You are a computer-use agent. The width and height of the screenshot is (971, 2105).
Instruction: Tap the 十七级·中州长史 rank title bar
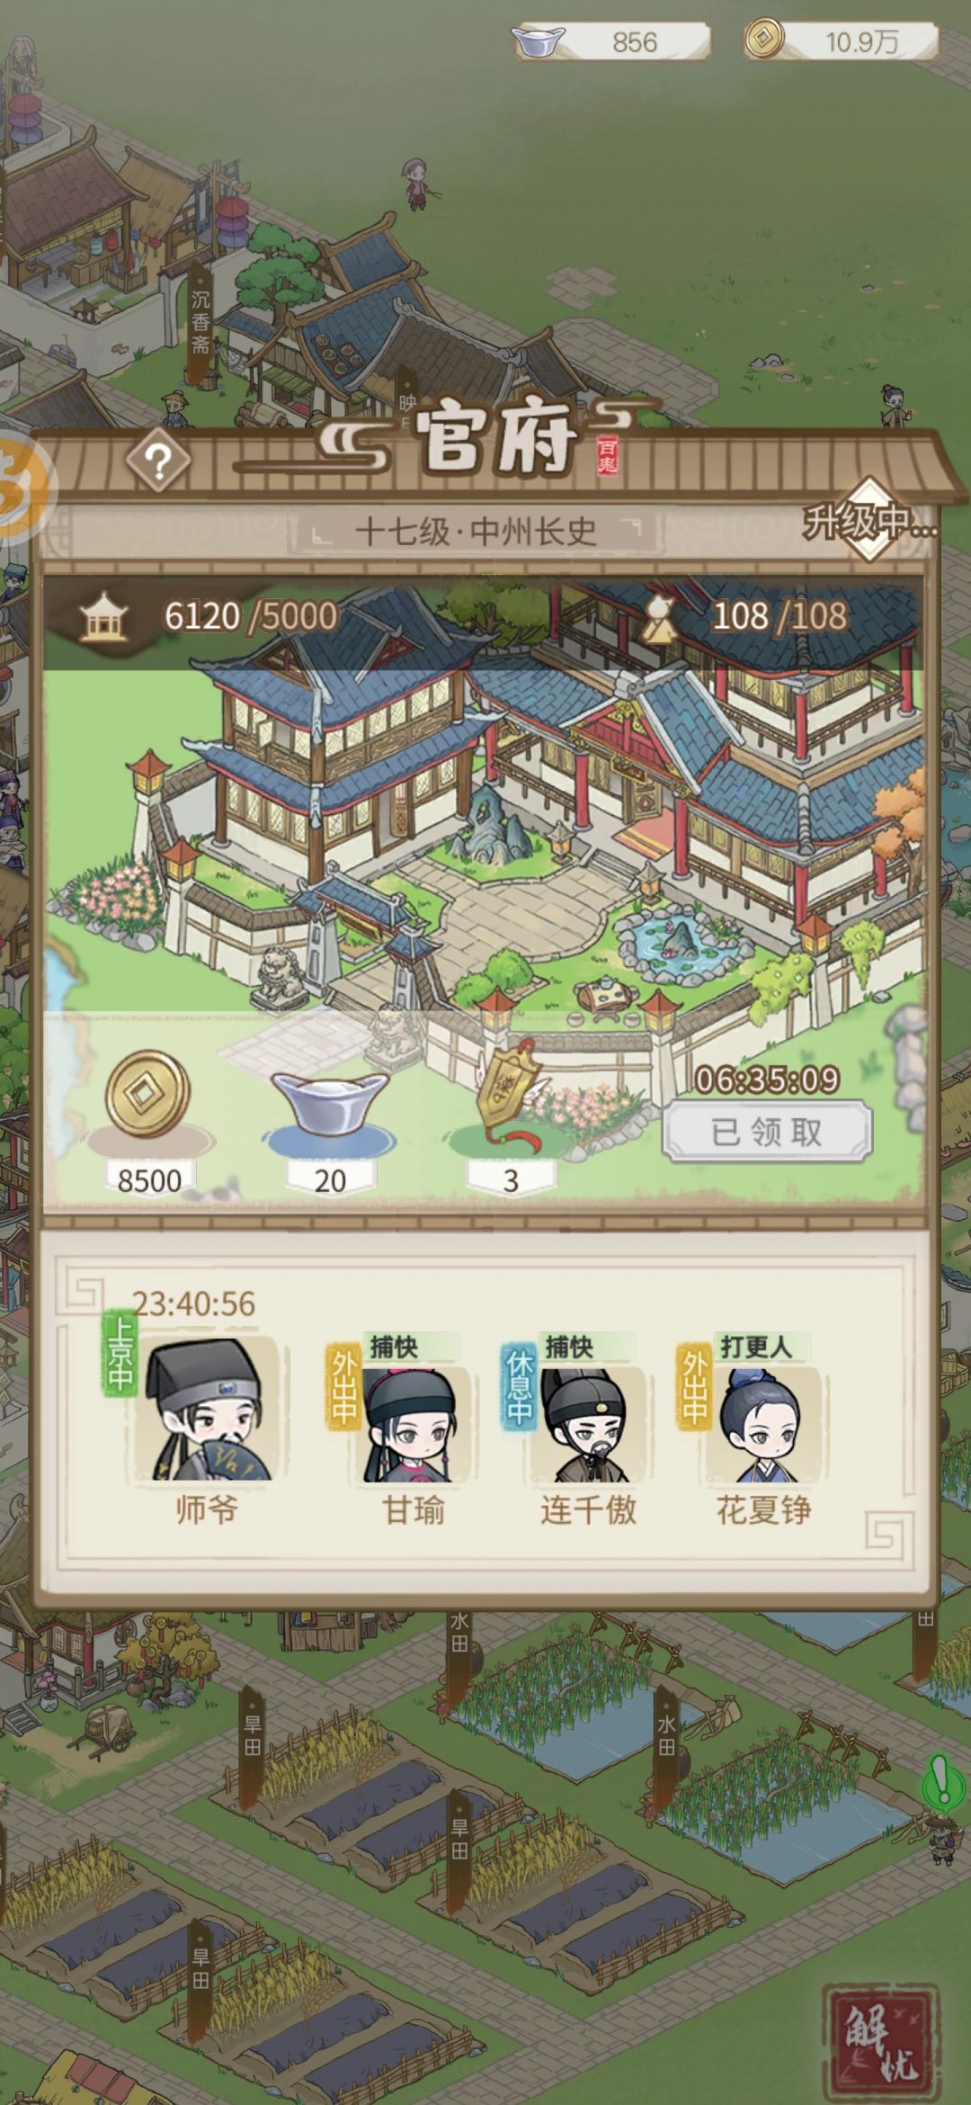coord(477,532)
